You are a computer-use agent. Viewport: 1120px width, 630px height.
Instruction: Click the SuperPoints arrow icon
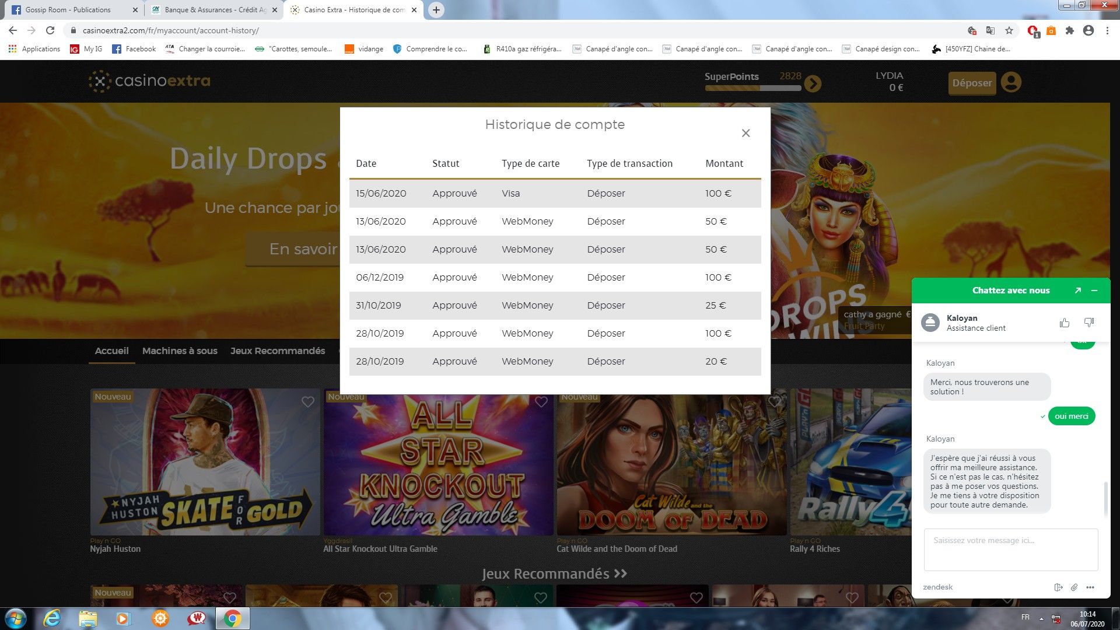tap(812, 84)
